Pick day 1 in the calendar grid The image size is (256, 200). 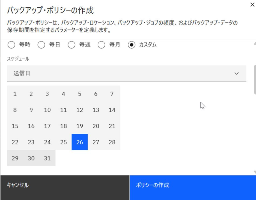pos(15,94)
